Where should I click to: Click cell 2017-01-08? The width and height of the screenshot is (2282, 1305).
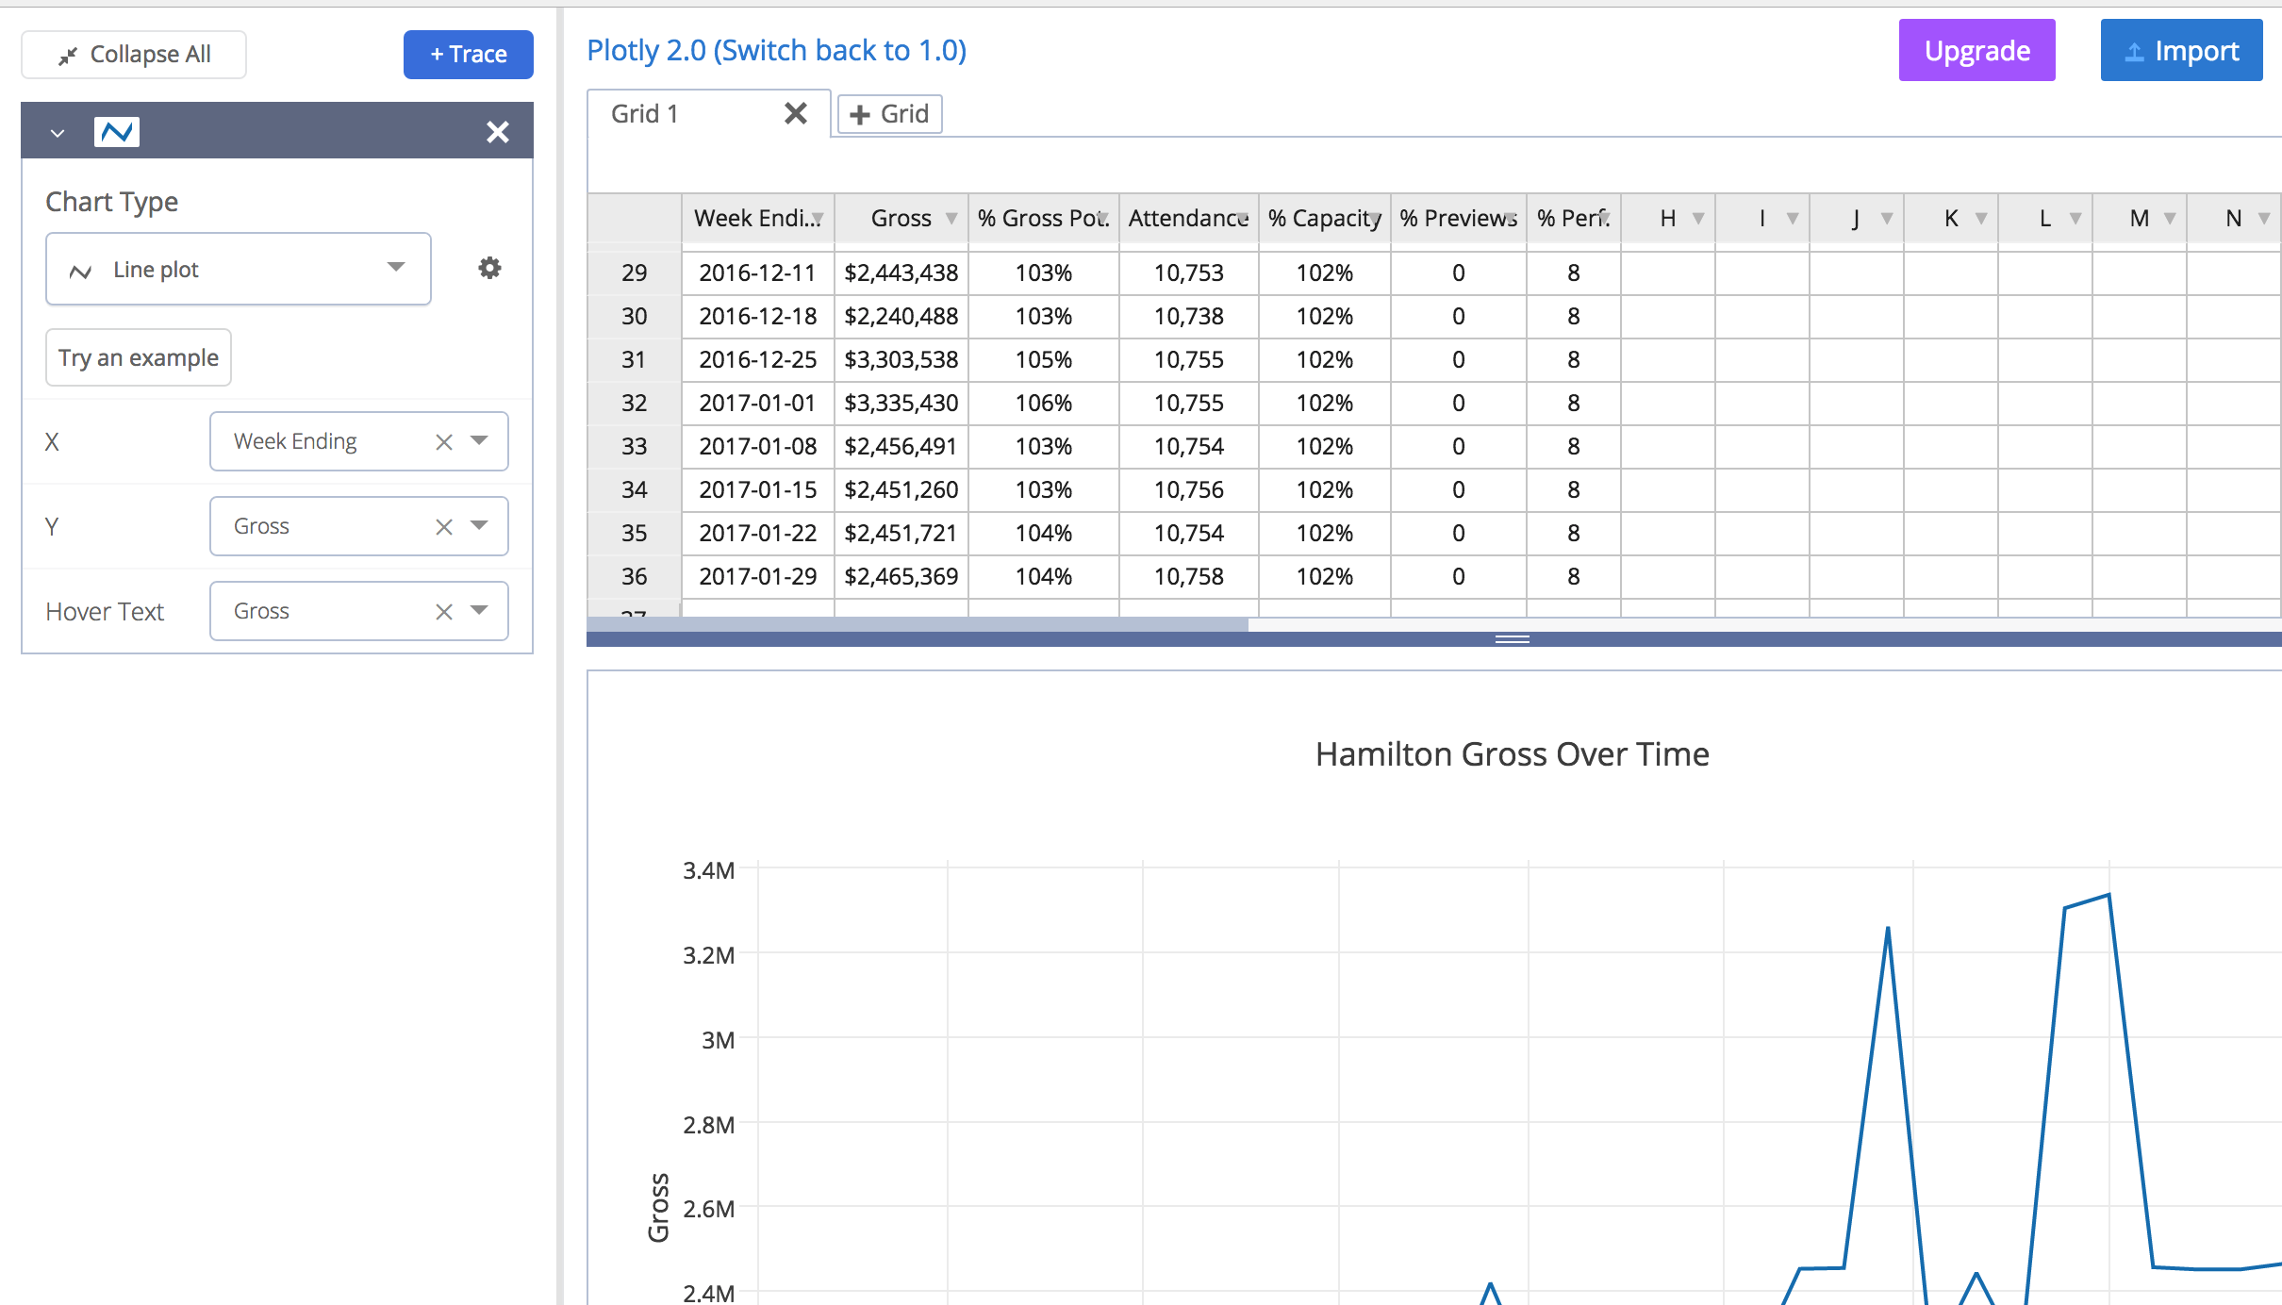[757, 446]
